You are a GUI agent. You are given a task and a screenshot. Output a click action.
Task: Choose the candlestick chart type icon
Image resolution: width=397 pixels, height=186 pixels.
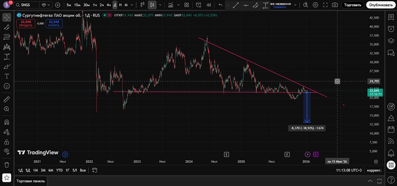click(152, 5)
